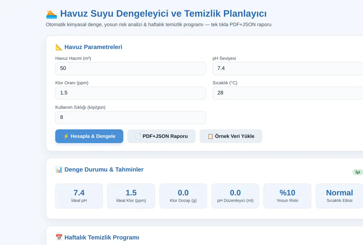Click the Havuz Suyu Dengeleyici page title
The image size is (363, 245).
point(163,14)
